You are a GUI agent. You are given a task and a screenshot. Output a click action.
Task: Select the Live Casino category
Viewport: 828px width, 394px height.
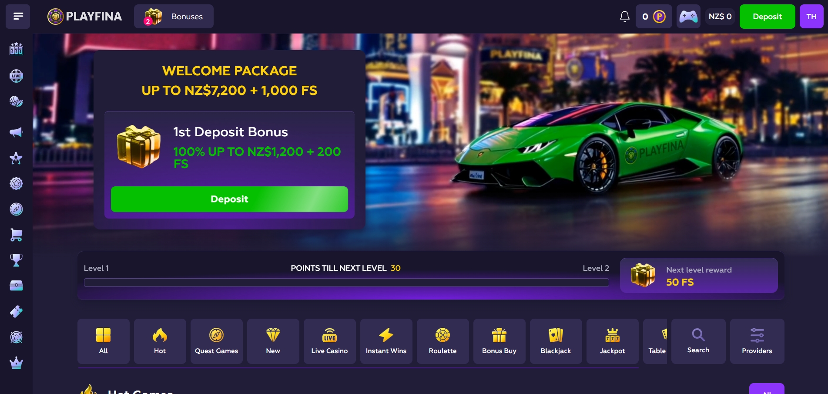point(329,341)
